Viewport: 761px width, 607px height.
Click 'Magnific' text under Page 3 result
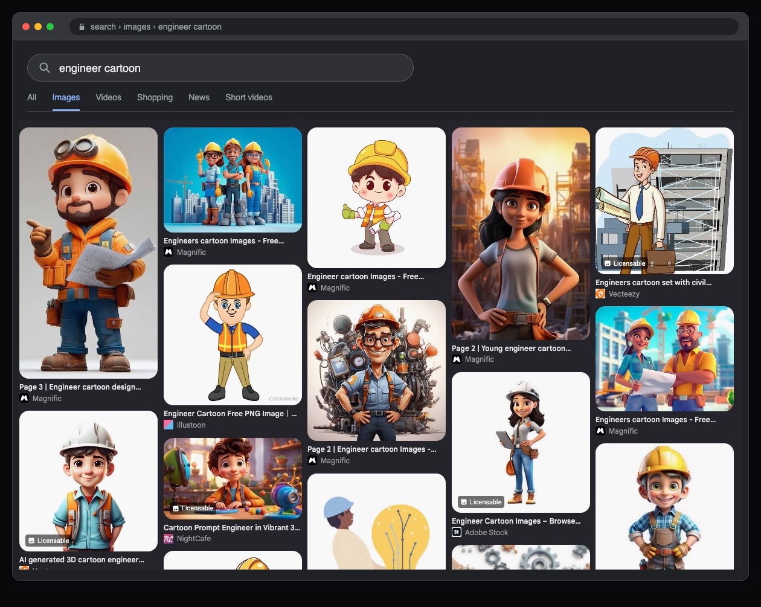click(x=47, y=398)
